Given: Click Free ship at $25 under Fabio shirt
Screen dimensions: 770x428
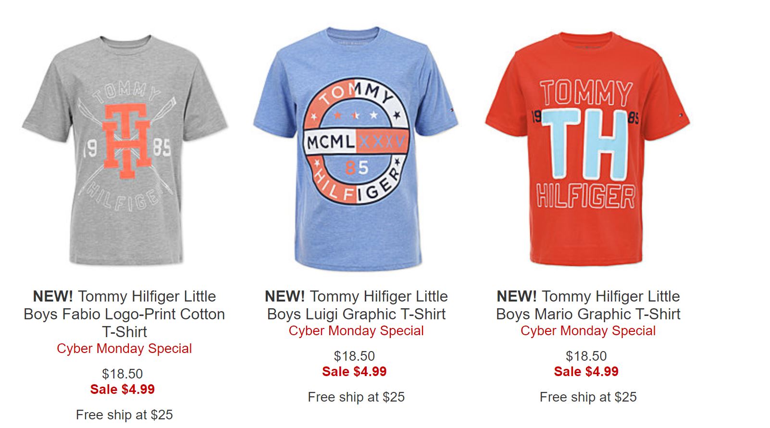Looking at the screenshot, I should (x=124, y=415).
